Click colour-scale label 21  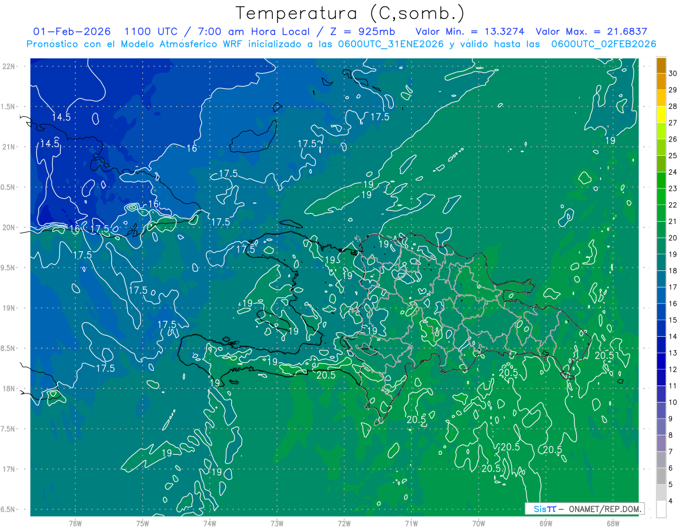click(673, 222)
